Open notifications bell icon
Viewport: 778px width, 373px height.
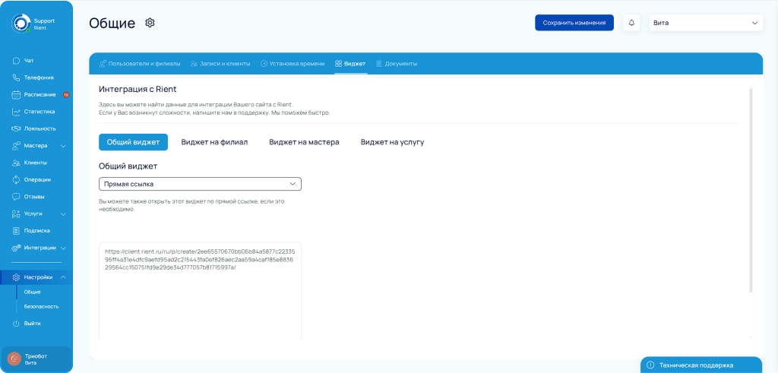coord(631,23)
